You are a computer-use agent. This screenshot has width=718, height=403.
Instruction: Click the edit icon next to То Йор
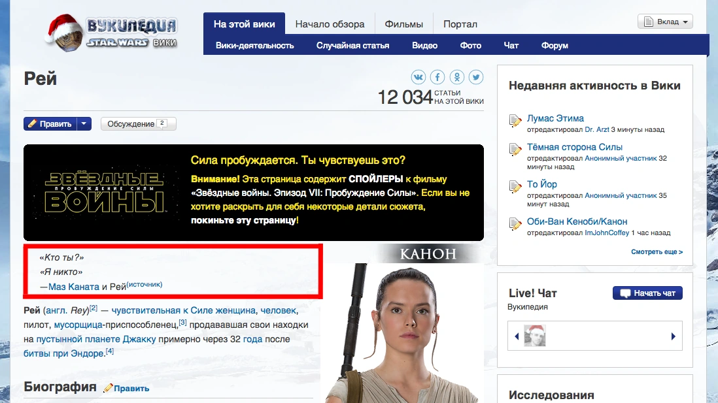point(515,186)
